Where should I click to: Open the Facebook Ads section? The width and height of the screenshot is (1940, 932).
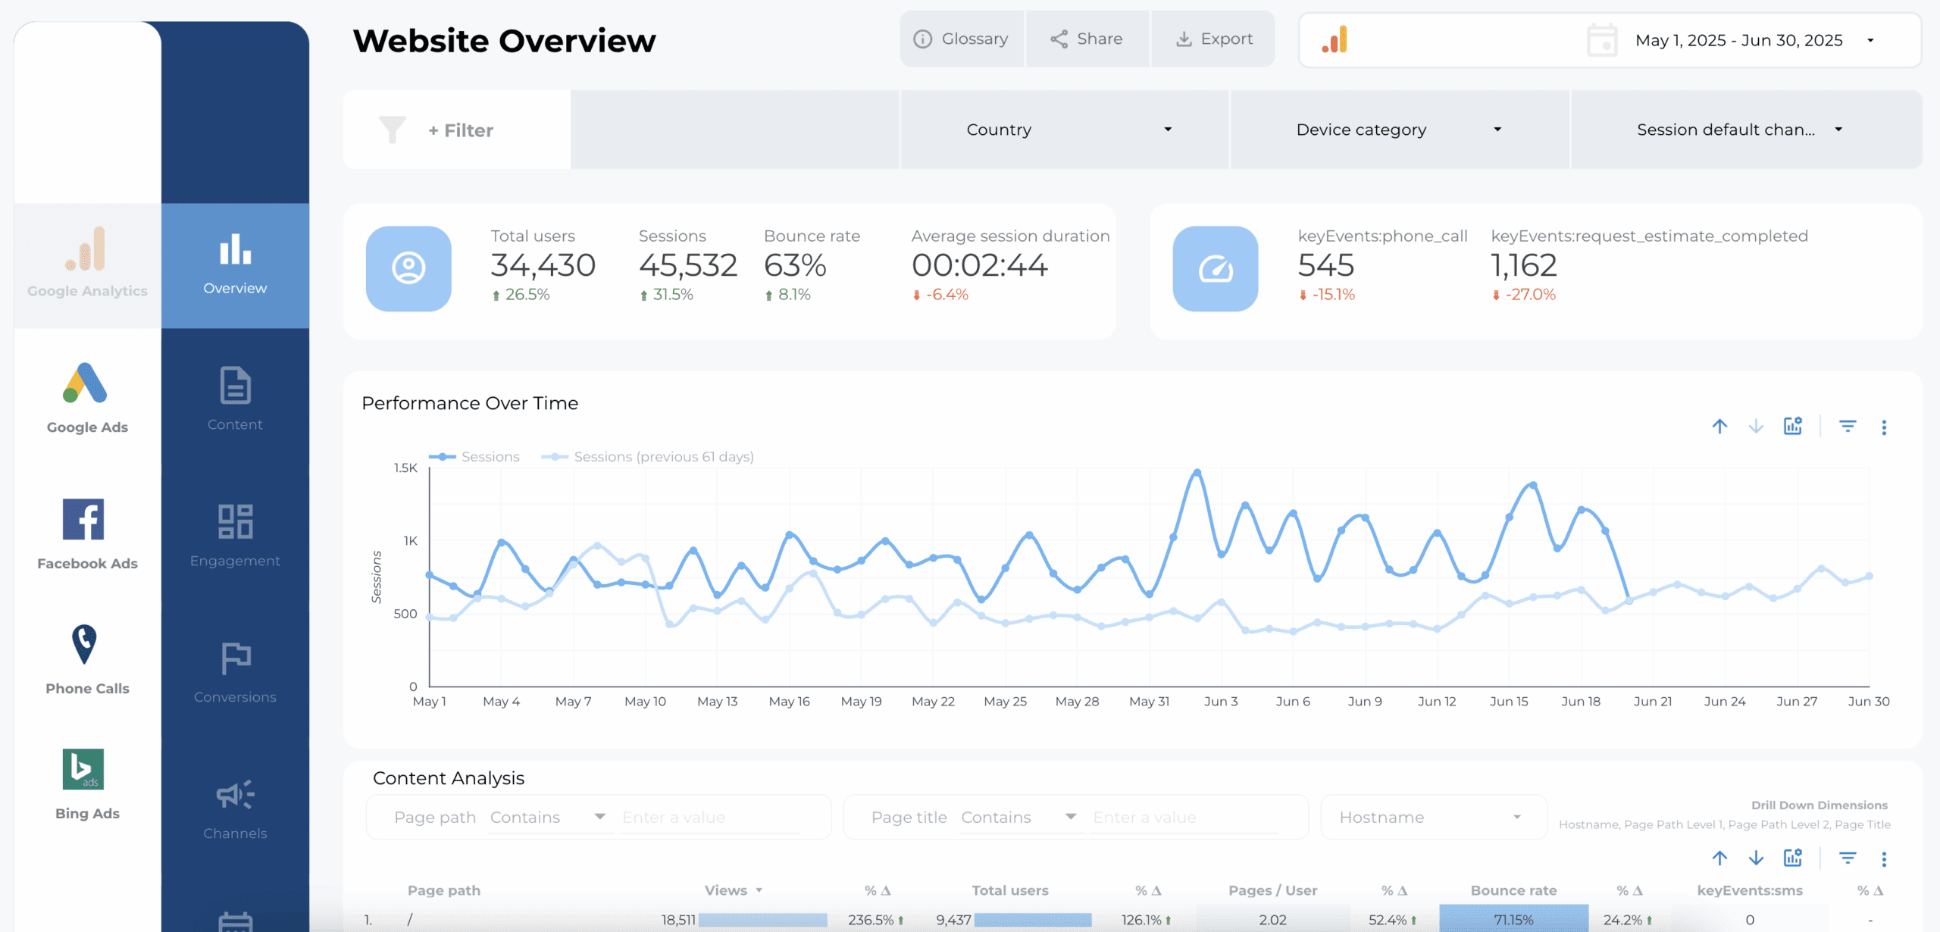[x=87, y=534]
